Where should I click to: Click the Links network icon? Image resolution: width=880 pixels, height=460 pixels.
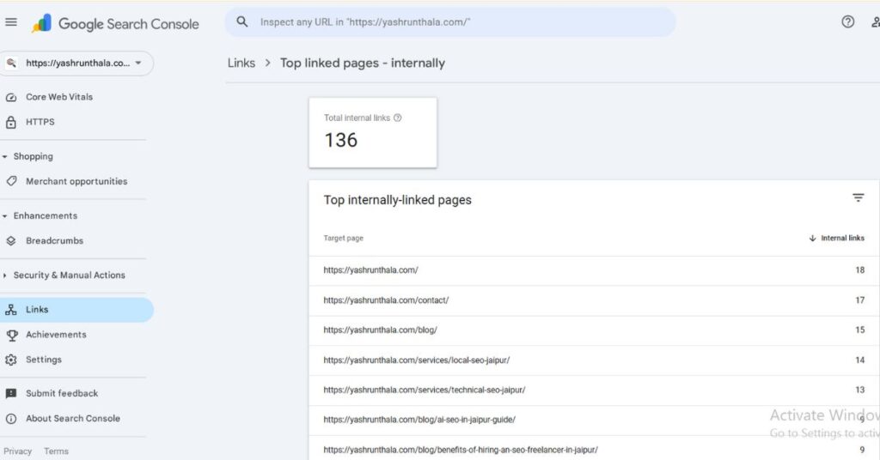coord(10,310)
